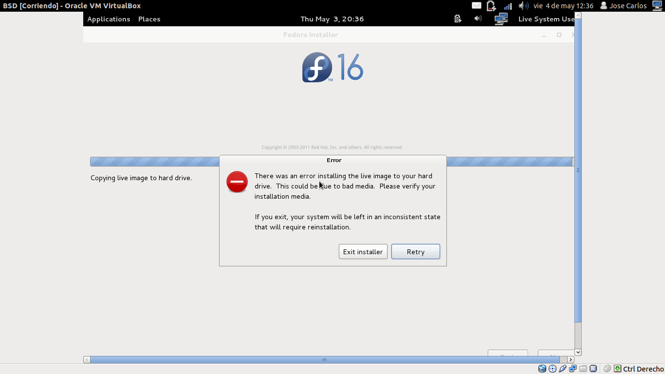Viewport: 665px width, 374px height.
Task: Open the Live System User menu
Action: coord(546,19)
